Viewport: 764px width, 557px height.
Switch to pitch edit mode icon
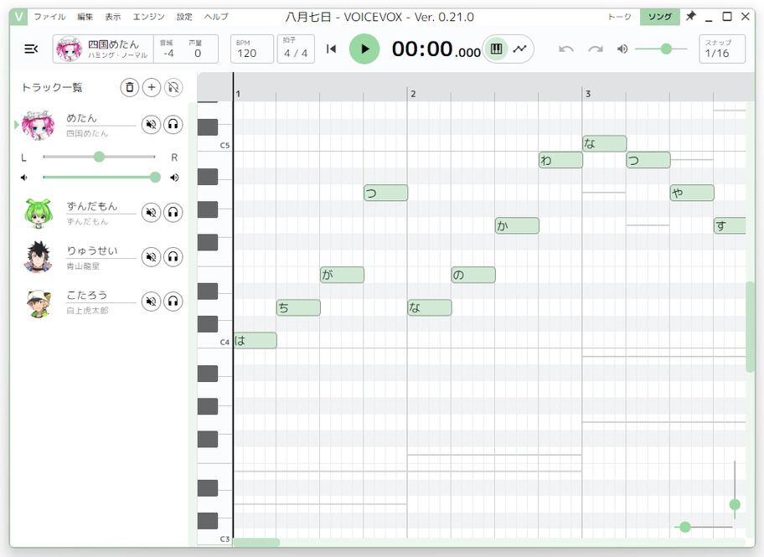tap(520, 49)
